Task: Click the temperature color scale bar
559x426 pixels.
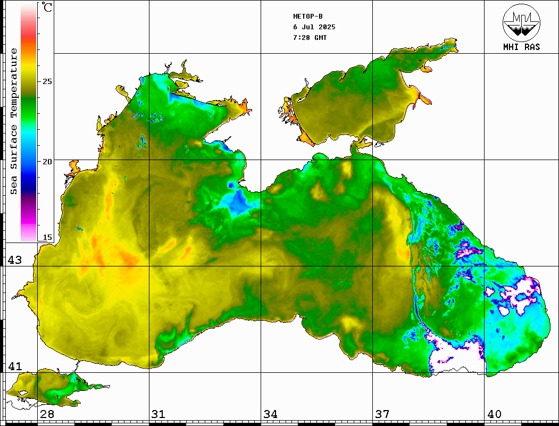Action: pos(29,122)
